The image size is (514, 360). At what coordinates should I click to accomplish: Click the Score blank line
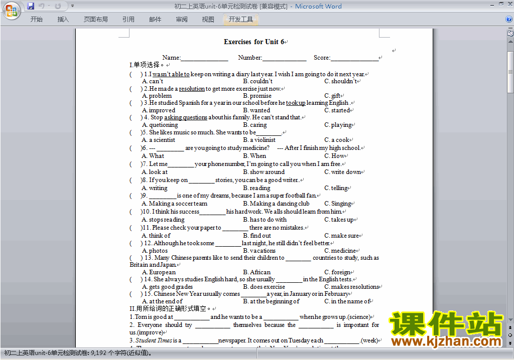click(x=354, y=58)
